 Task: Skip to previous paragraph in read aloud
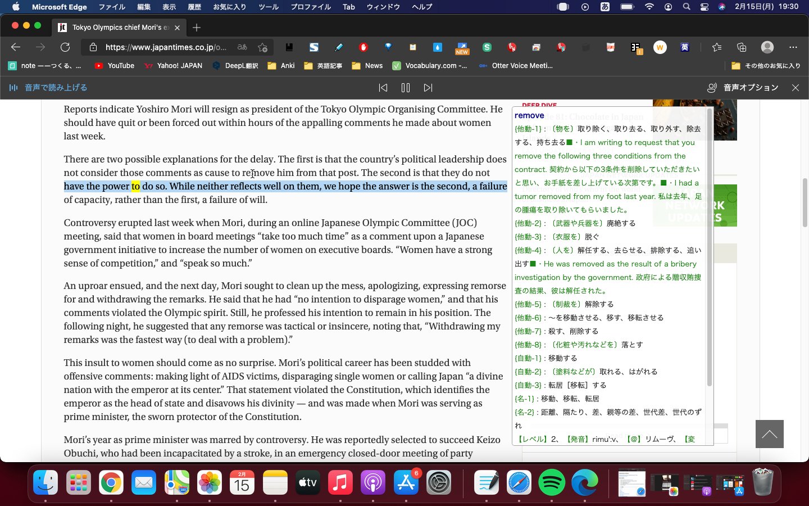click(x=383, y=88)
